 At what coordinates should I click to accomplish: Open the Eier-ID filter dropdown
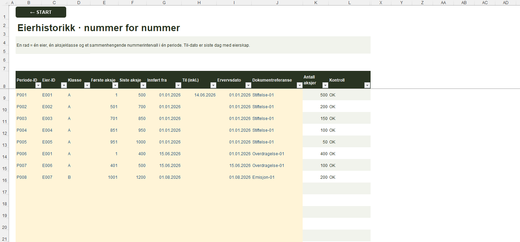(64, 85)
